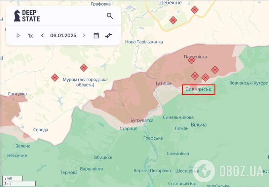Click the compare arrows icon
The image size is (269, 187).
click(108, 36)
